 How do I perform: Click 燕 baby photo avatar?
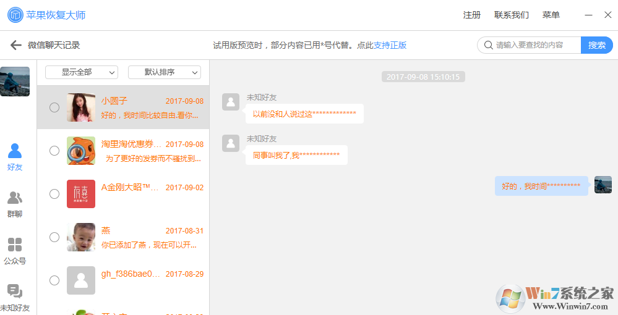[x=81, y=237]
